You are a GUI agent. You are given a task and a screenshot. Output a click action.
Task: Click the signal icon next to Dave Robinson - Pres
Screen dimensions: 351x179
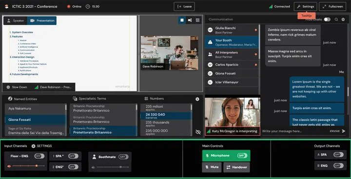(x=37, y=87)
